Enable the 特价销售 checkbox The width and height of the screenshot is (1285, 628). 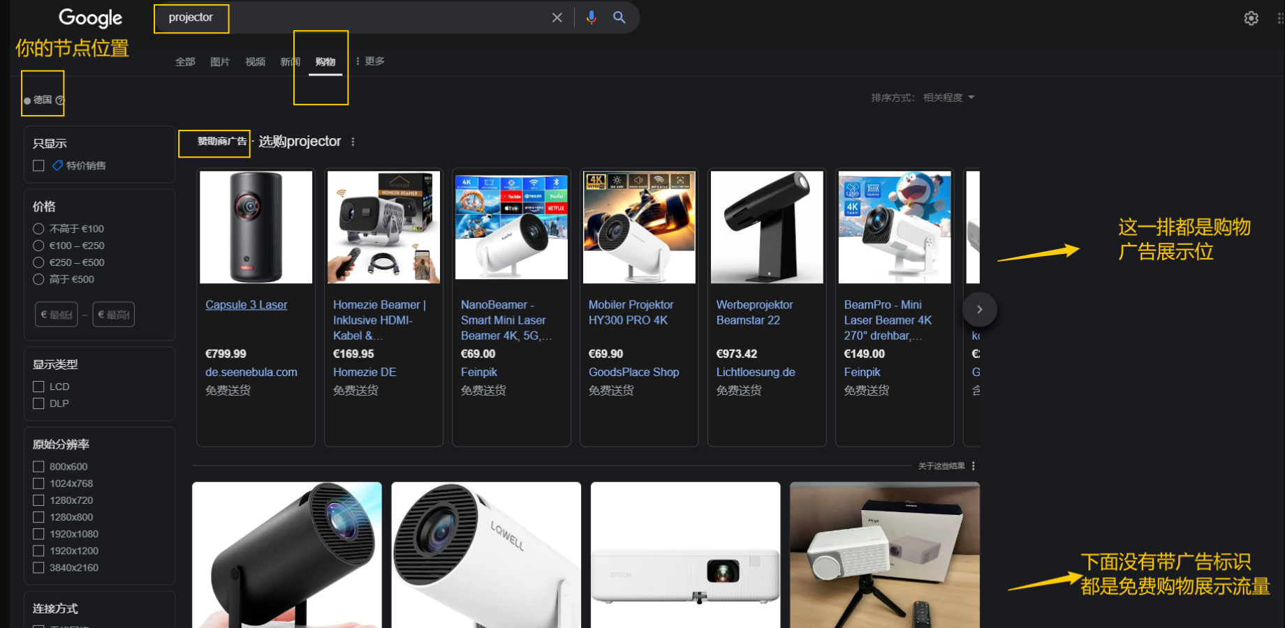[39, 165]
